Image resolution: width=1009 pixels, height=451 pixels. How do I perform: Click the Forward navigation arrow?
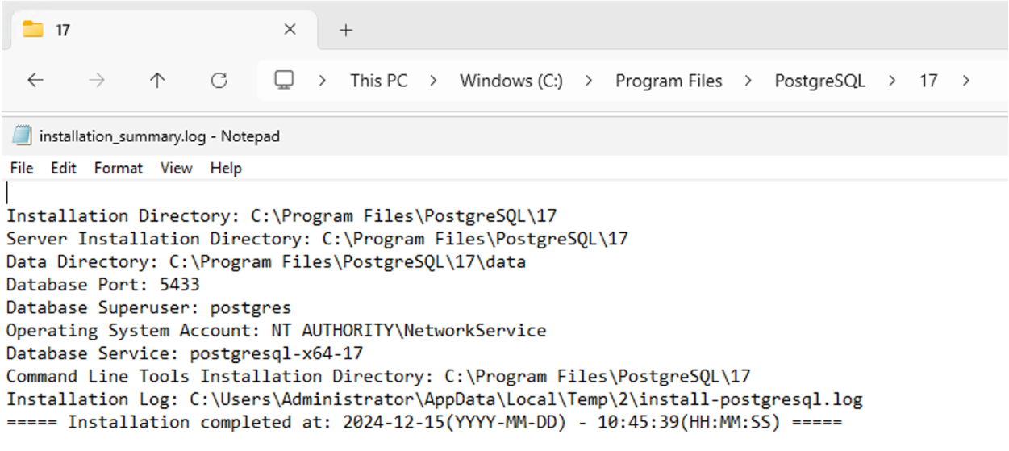coord(96,81)
